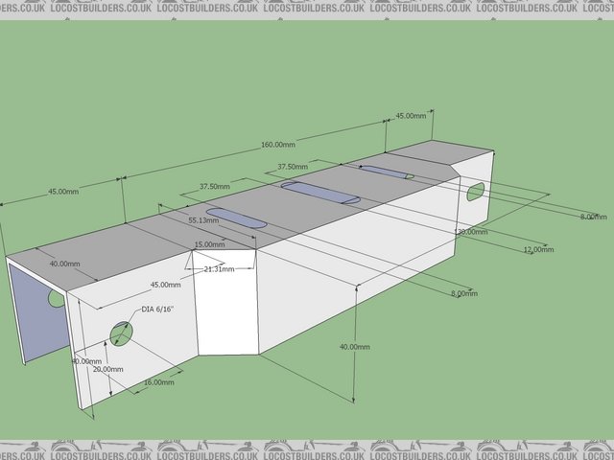Select the recessed notch face on the side

point(226,307)
